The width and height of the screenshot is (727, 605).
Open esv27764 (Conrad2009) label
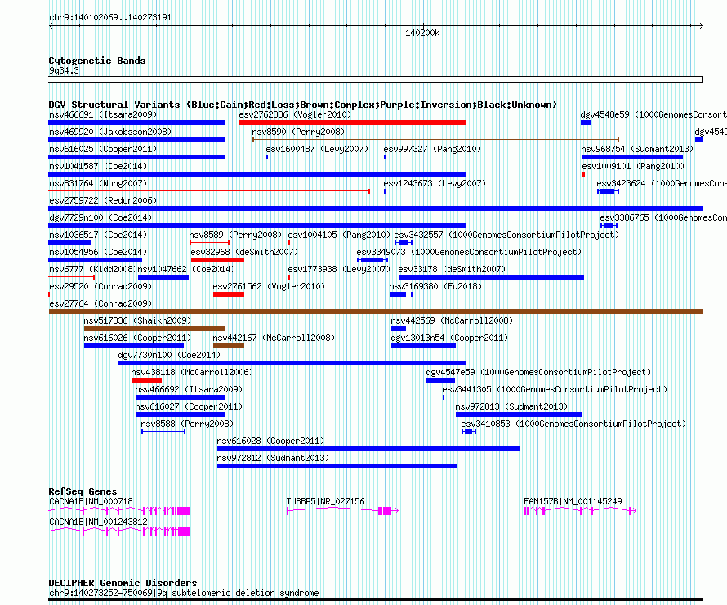[x=100, y=303]
